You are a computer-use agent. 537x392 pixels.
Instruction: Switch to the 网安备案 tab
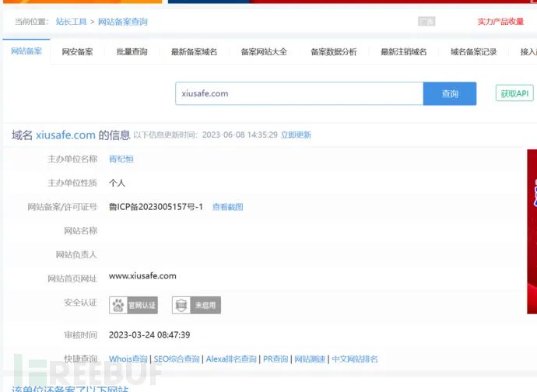tap(77, 52)
